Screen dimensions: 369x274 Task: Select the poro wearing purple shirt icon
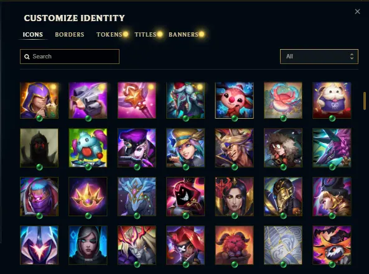(332, 100)
